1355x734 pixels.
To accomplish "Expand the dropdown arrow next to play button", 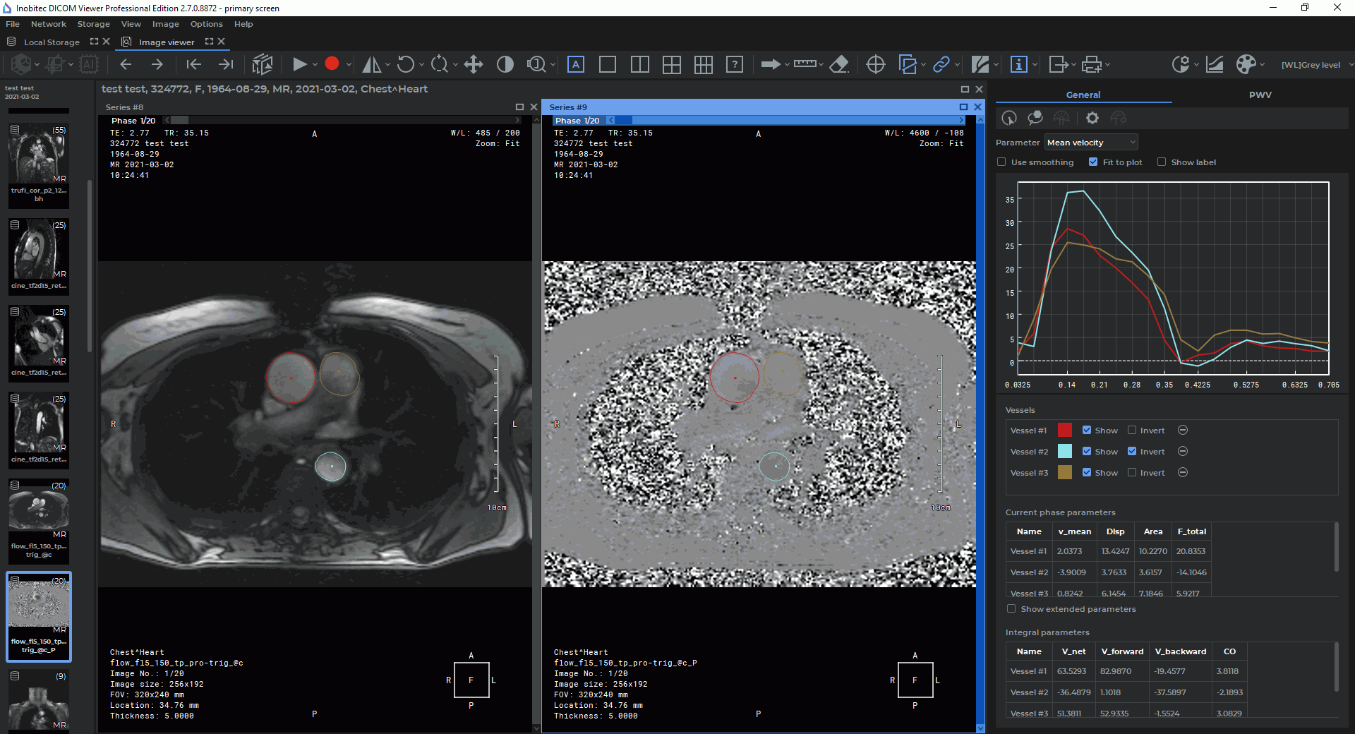I will (315, 65).
